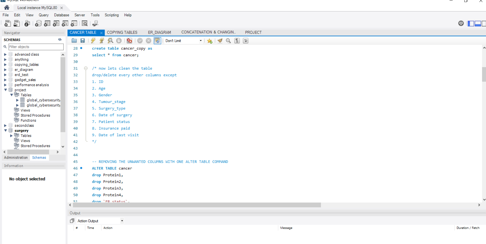
Task: Click the schema tree vertical scrollbar
Action: tap(63, 94)
